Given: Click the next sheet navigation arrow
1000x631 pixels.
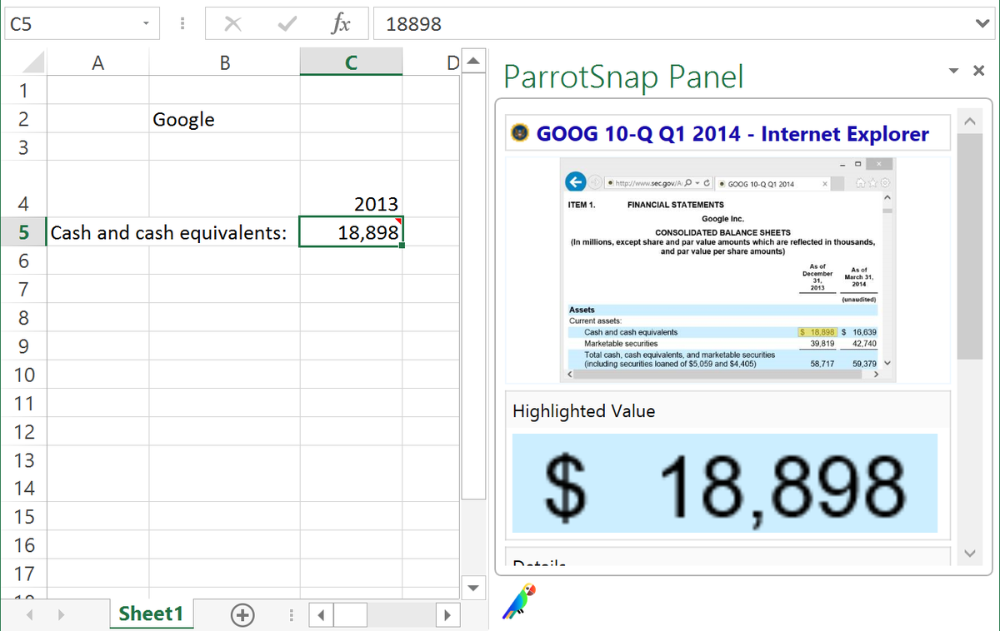Looking at the screenshot, I should click(62, 616).
